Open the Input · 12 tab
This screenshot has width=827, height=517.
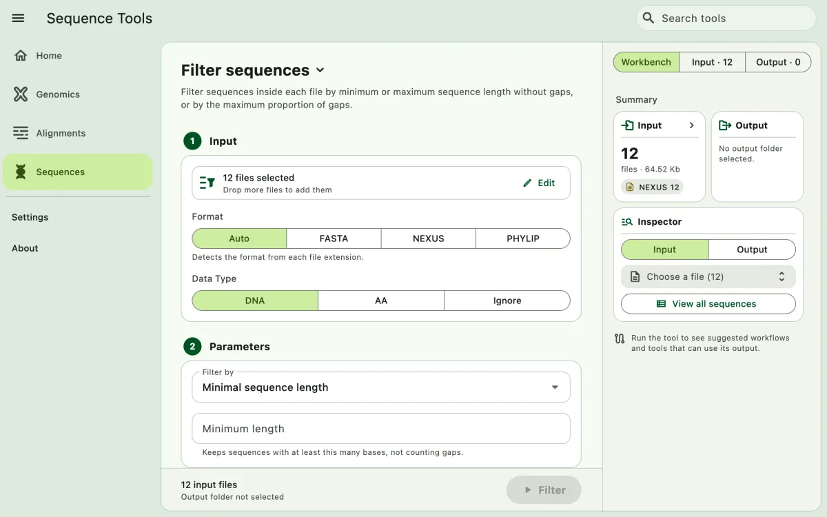coord(713,62)
